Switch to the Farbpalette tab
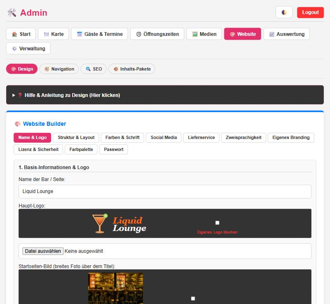 point(81,149)
